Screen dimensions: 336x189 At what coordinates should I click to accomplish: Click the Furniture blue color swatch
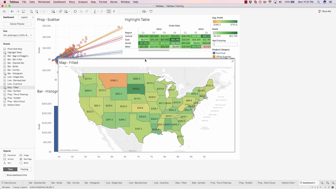click(214, 53)
